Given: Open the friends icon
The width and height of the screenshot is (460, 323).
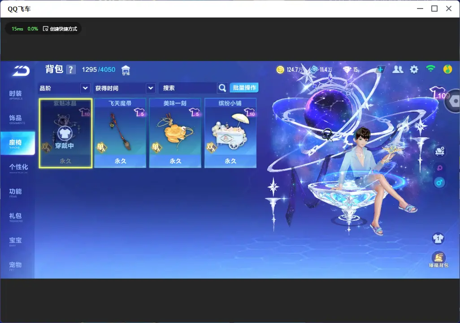Looking at the screenshot, I should (398, 69).
